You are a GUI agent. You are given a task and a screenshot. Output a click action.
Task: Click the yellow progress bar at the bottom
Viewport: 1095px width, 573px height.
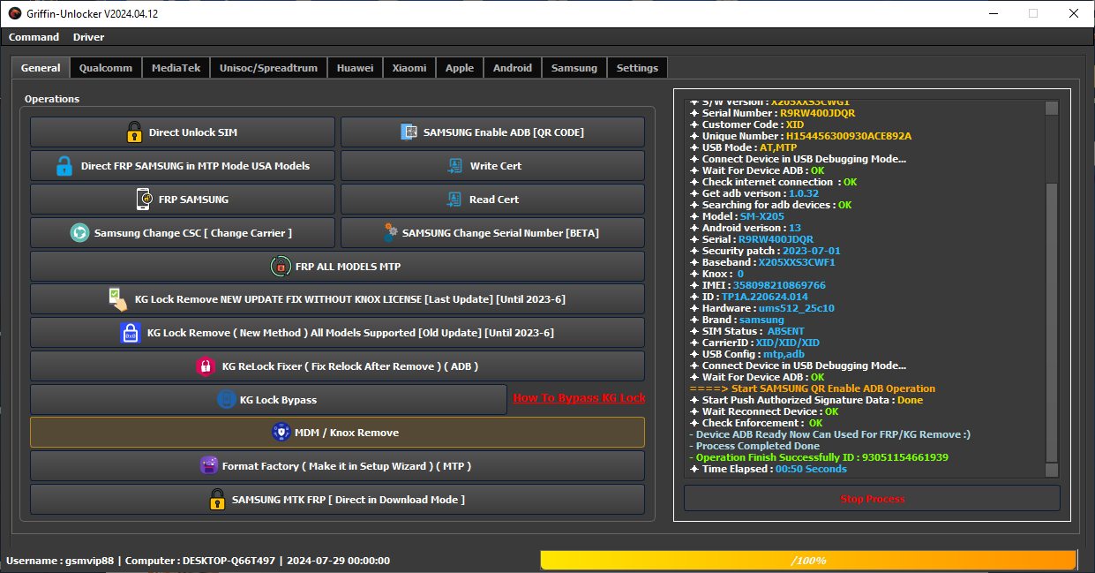[807, 561]
